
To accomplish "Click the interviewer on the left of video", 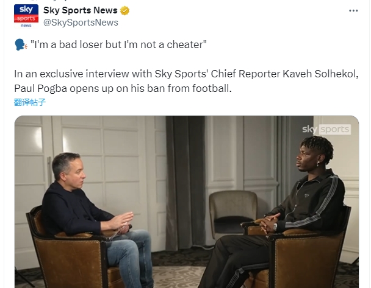I will [x=97, y=220].
